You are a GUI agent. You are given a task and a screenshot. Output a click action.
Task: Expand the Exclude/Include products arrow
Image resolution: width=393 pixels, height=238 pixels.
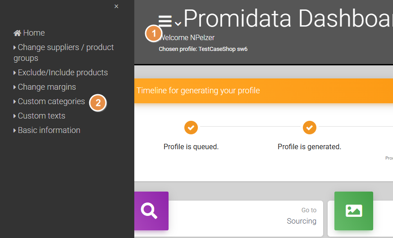(x=15, y=73)
